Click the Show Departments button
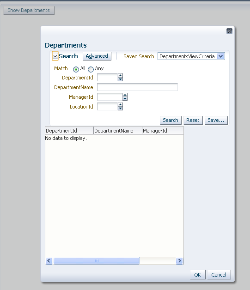 (29, 10)
